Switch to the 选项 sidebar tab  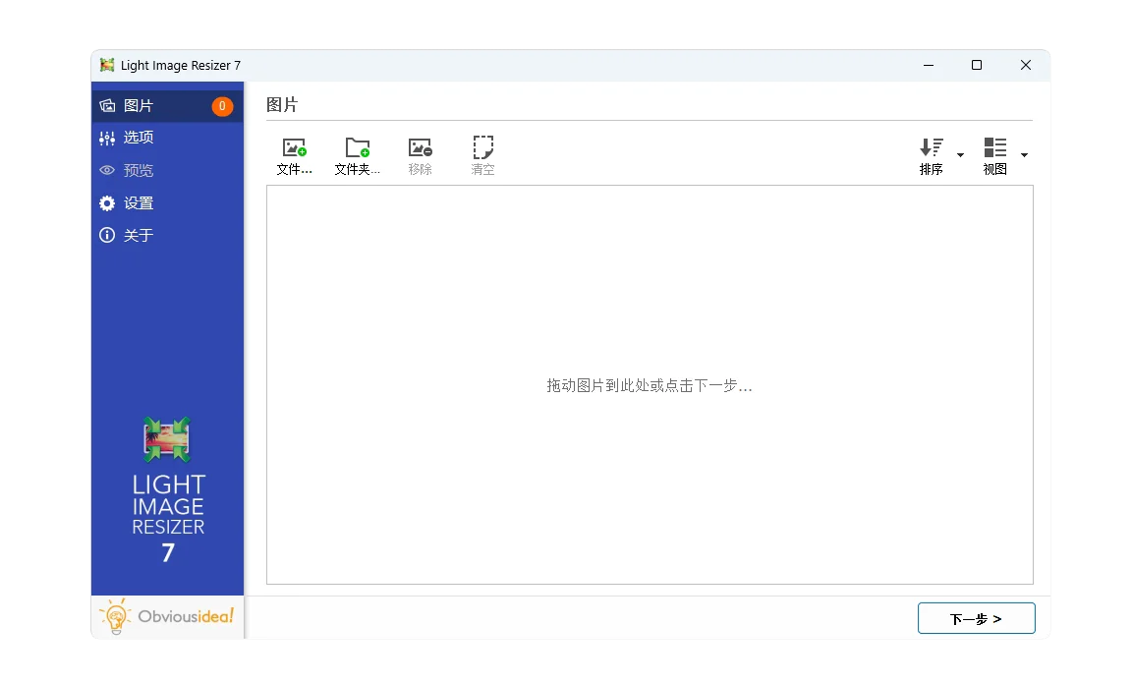pos(139,138)
